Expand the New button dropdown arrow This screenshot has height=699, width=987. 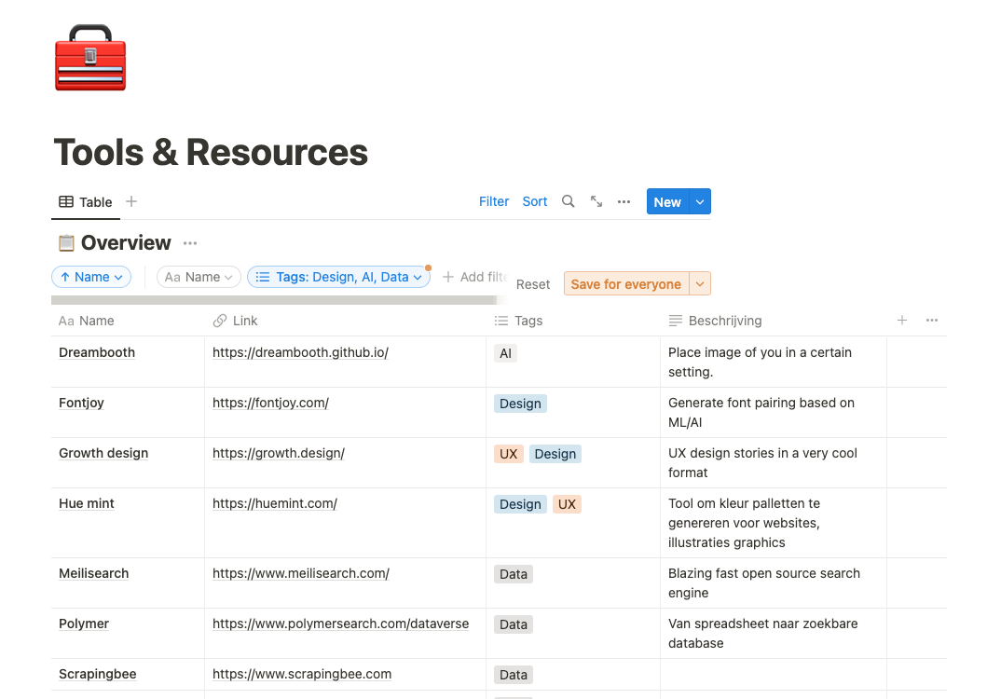tap(700, 201)
